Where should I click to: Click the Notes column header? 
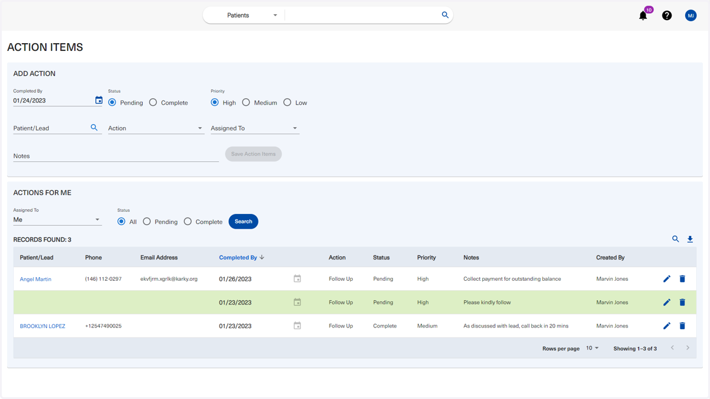tap(472, 258)
